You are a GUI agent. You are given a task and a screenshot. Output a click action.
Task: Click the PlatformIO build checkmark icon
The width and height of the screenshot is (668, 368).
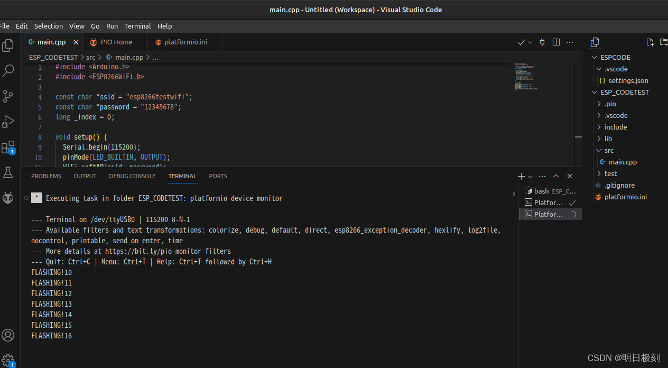point(522,42)
